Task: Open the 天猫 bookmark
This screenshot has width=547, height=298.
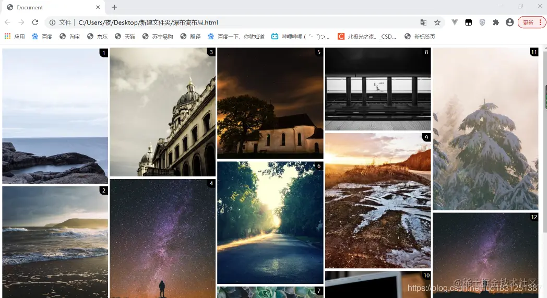Action: point(125,37)
